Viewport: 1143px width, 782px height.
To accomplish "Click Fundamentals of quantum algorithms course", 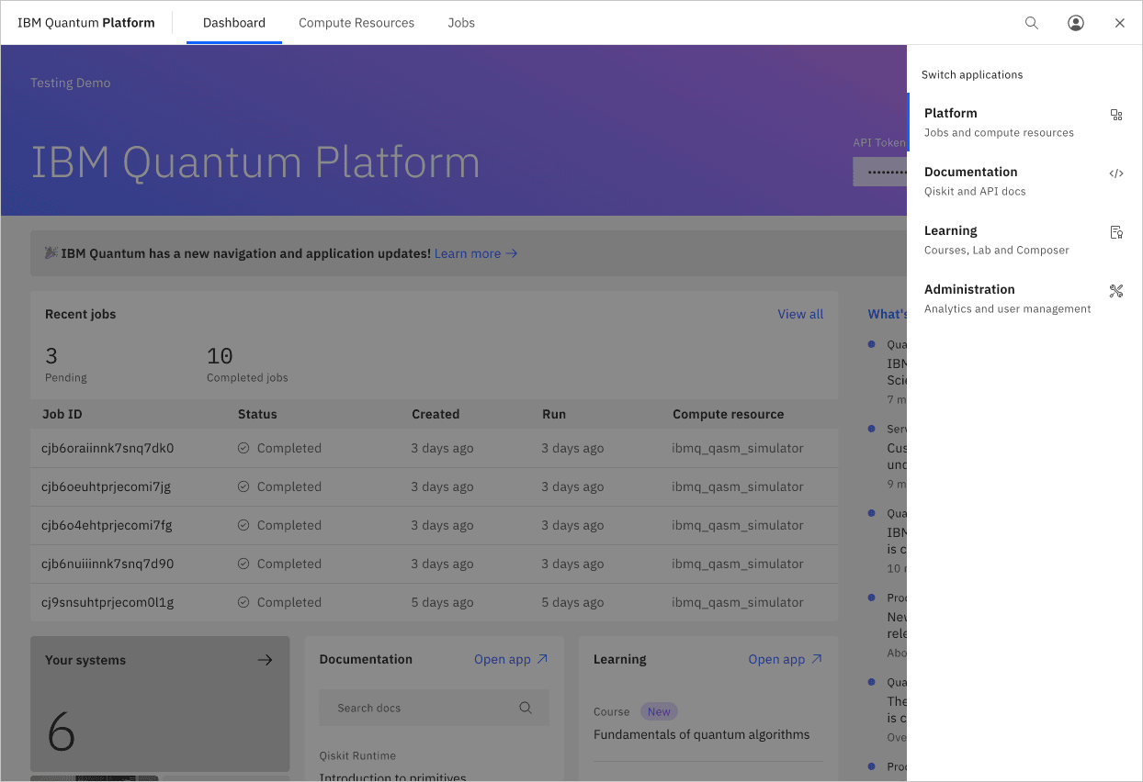I will tap(702, 734).
